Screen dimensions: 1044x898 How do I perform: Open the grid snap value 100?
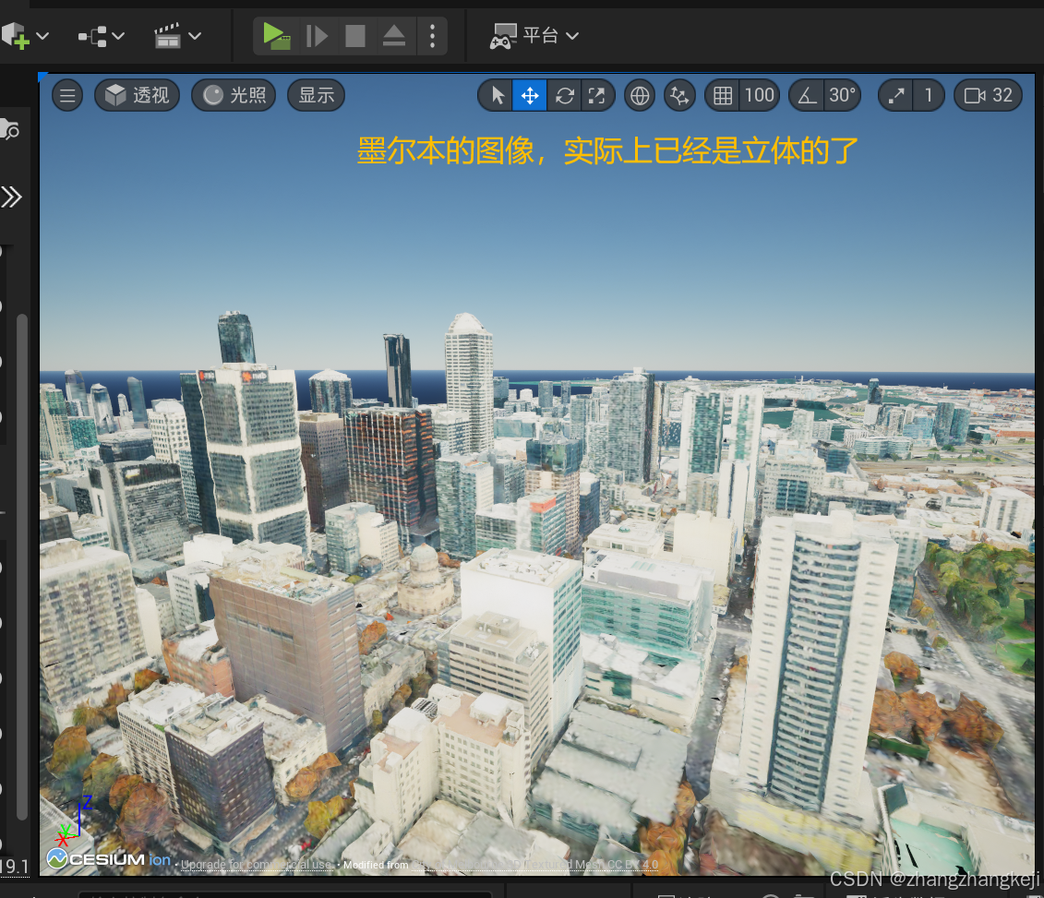click(760, 95)
